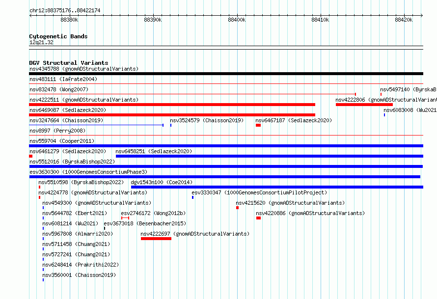Open nsv4220886 gnomAD variant label
This screenshot has height=299, width=437.
coord(310,213)
